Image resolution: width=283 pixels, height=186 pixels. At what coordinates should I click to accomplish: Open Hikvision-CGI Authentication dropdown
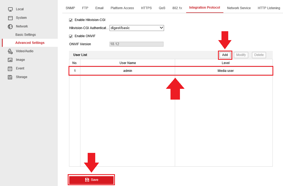137,28
